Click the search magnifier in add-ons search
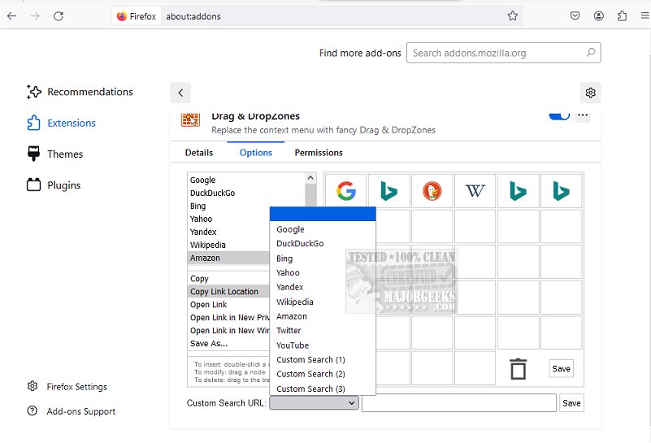This screenshot has width=651, height=443. coord(591,52)
